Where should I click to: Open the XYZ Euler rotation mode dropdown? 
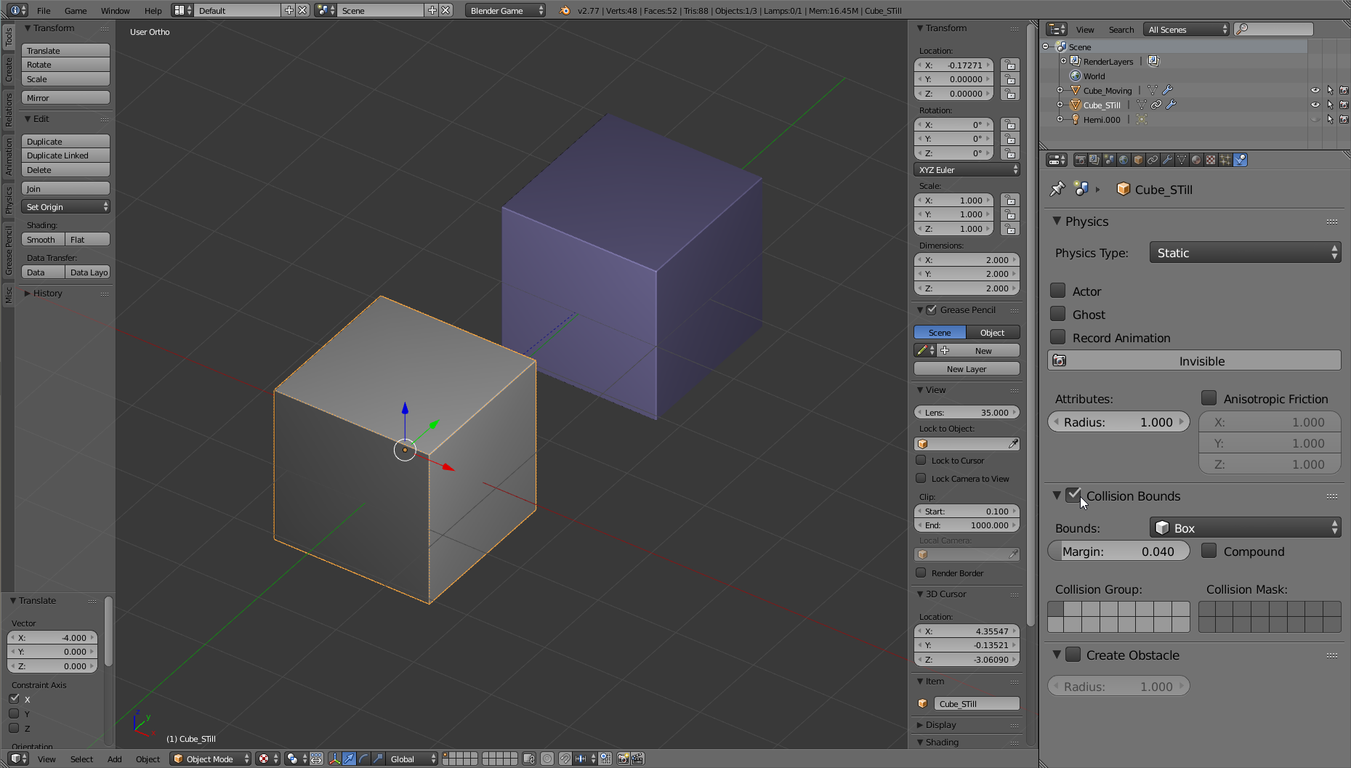click(967, 170)
